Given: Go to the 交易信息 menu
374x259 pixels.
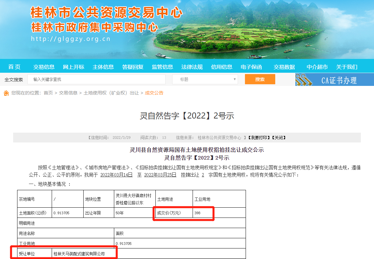Looking at the screenshot, I should [44, 67].
